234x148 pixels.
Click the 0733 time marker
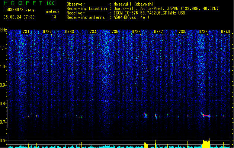tap(70, 32)
